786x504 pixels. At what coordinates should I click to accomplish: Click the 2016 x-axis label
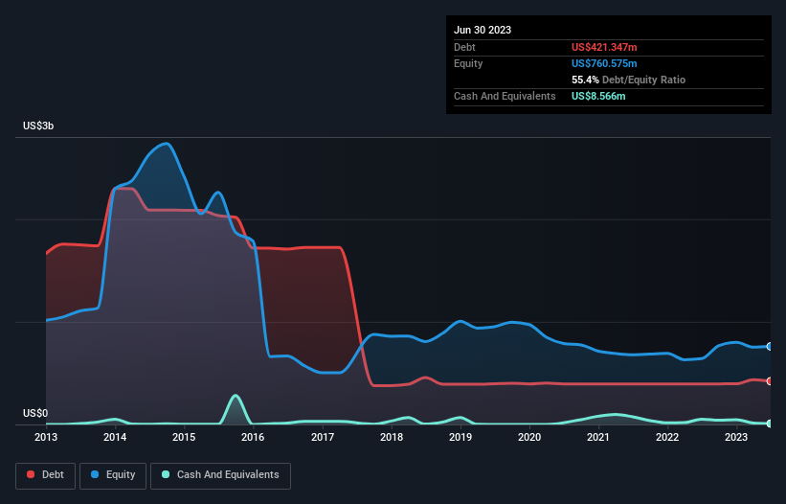pyautogui.click(x=253, y=437)
